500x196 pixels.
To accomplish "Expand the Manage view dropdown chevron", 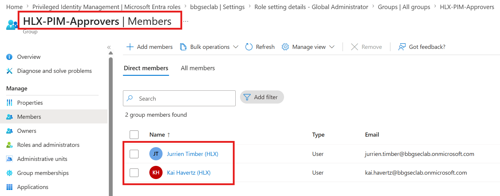I will point(332,47).
